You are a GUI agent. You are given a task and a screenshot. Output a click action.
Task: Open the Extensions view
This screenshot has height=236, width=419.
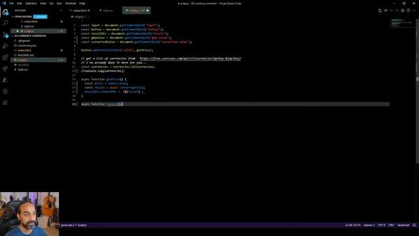[x=5, y=57]
